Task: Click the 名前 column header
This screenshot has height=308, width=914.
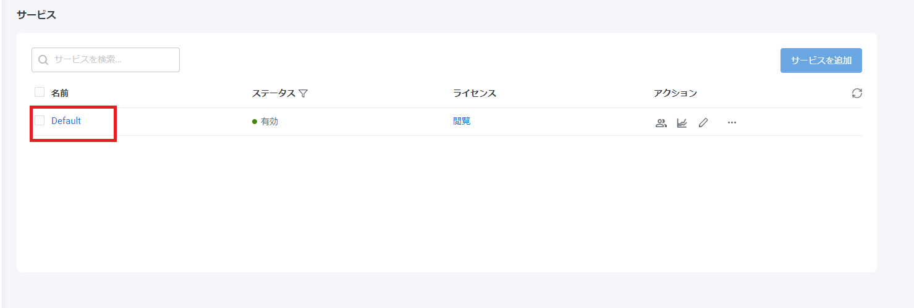Action: coord(60,93)
